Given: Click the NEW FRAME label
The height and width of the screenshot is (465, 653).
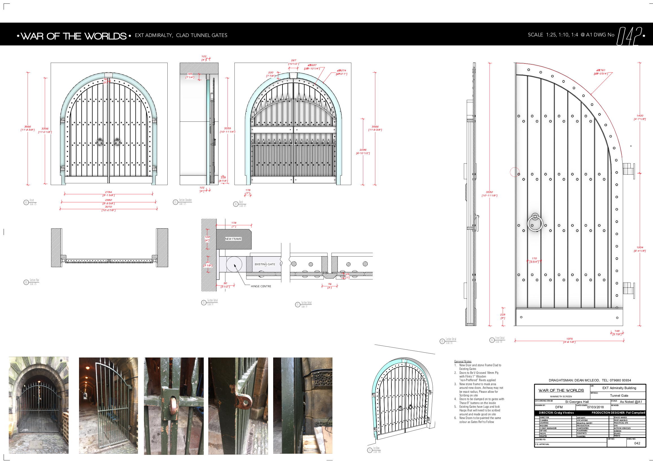Looking at the screenshot, I should [233, 239].
